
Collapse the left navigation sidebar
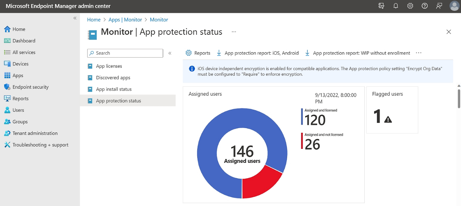pos(75,18)
